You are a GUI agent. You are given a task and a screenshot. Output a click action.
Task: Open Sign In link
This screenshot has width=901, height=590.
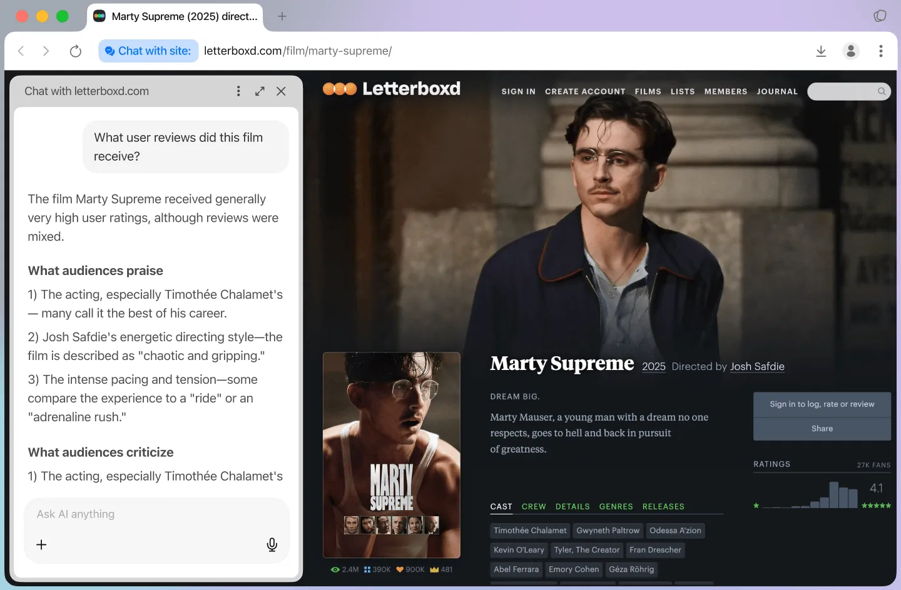[519, 91]
